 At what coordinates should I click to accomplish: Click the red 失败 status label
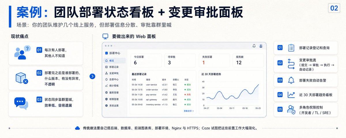(x=189, y=95)
